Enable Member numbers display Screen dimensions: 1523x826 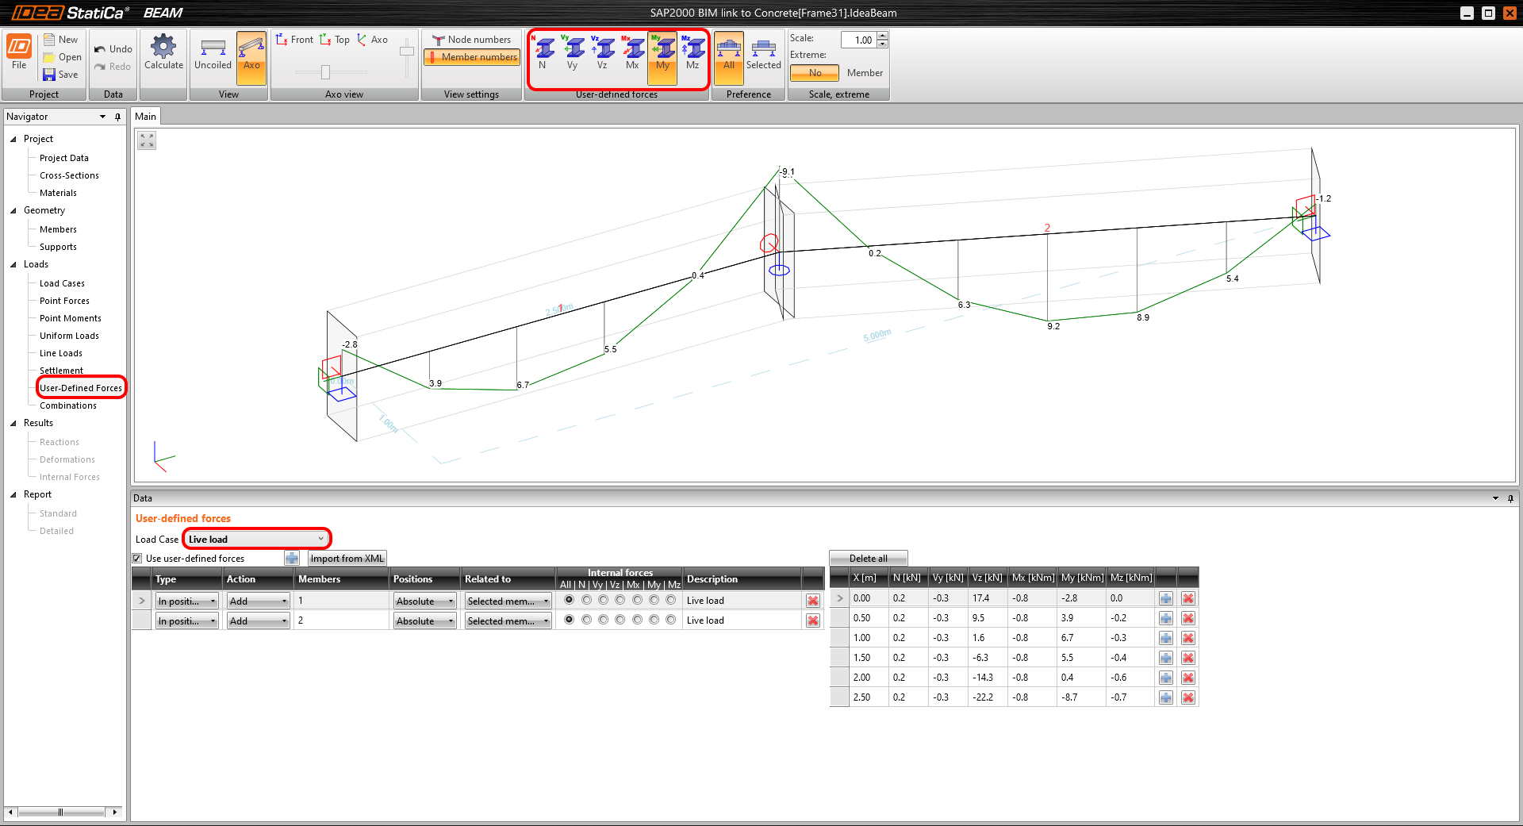pos(471,56)
